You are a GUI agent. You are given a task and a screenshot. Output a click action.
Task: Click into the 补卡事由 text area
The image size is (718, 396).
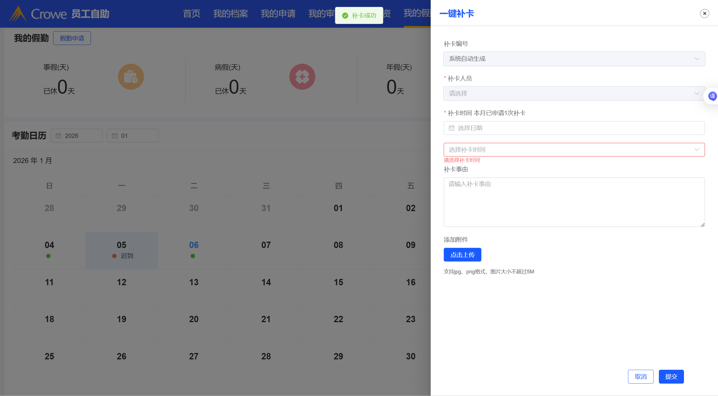click(x=574, y=202)
